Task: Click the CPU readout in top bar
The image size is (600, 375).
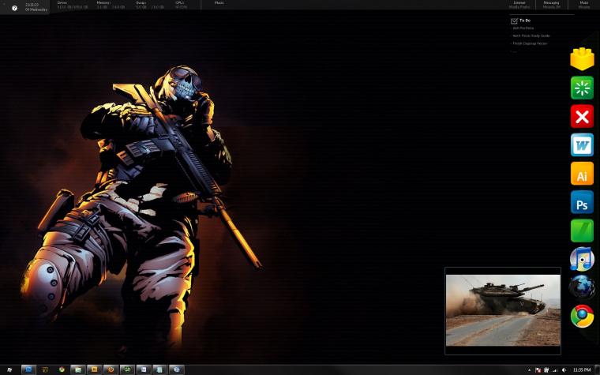Action: [182, 5]
